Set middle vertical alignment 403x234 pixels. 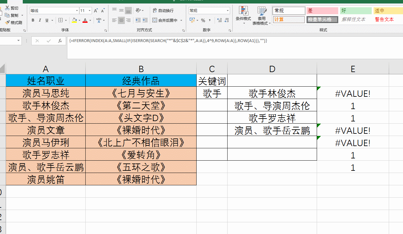coord(121,10)
